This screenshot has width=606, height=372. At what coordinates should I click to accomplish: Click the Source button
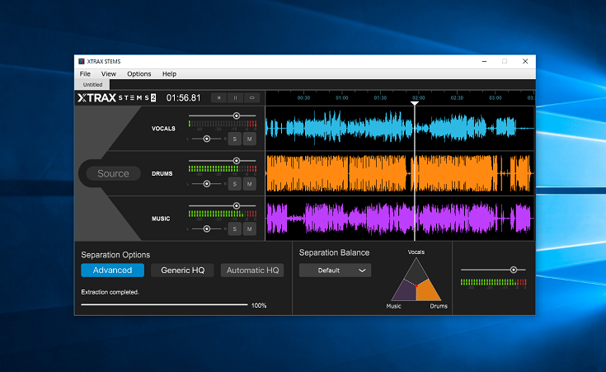point(113,173)
